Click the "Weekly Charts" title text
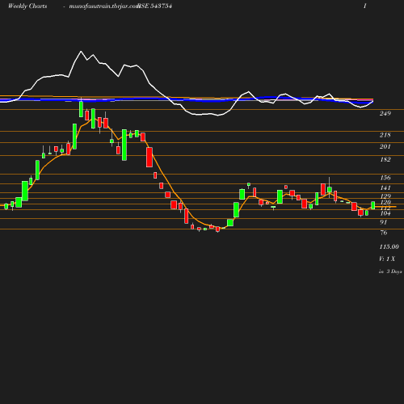 (x=27, y=6)
